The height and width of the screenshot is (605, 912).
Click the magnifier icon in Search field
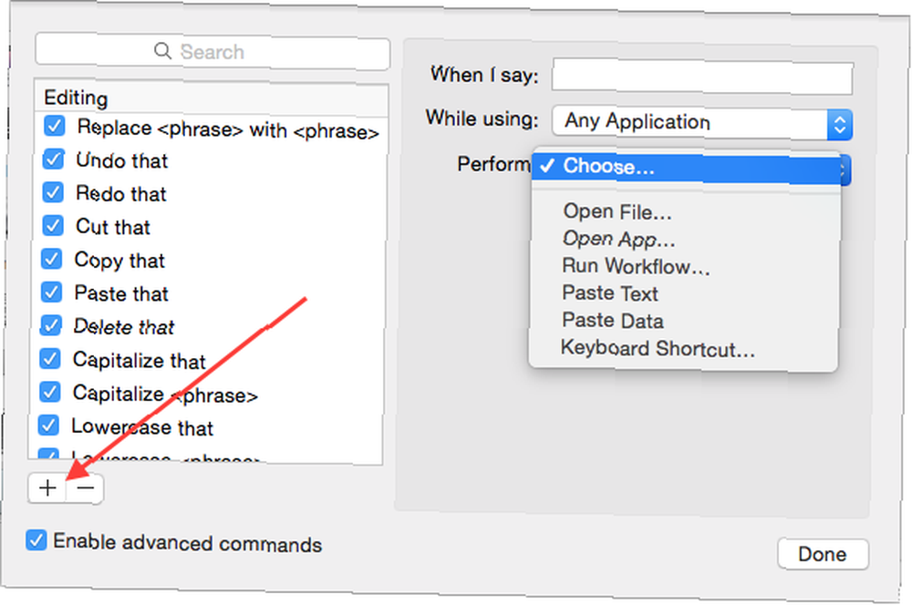tap(163, 50)
